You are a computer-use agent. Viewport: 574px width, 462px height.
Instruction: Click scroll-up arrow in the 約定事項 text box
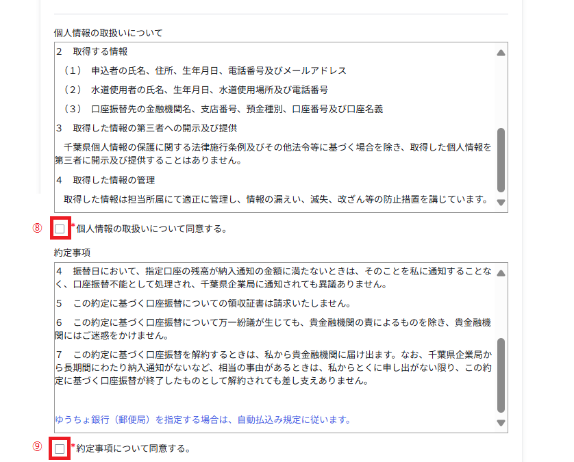501,272
